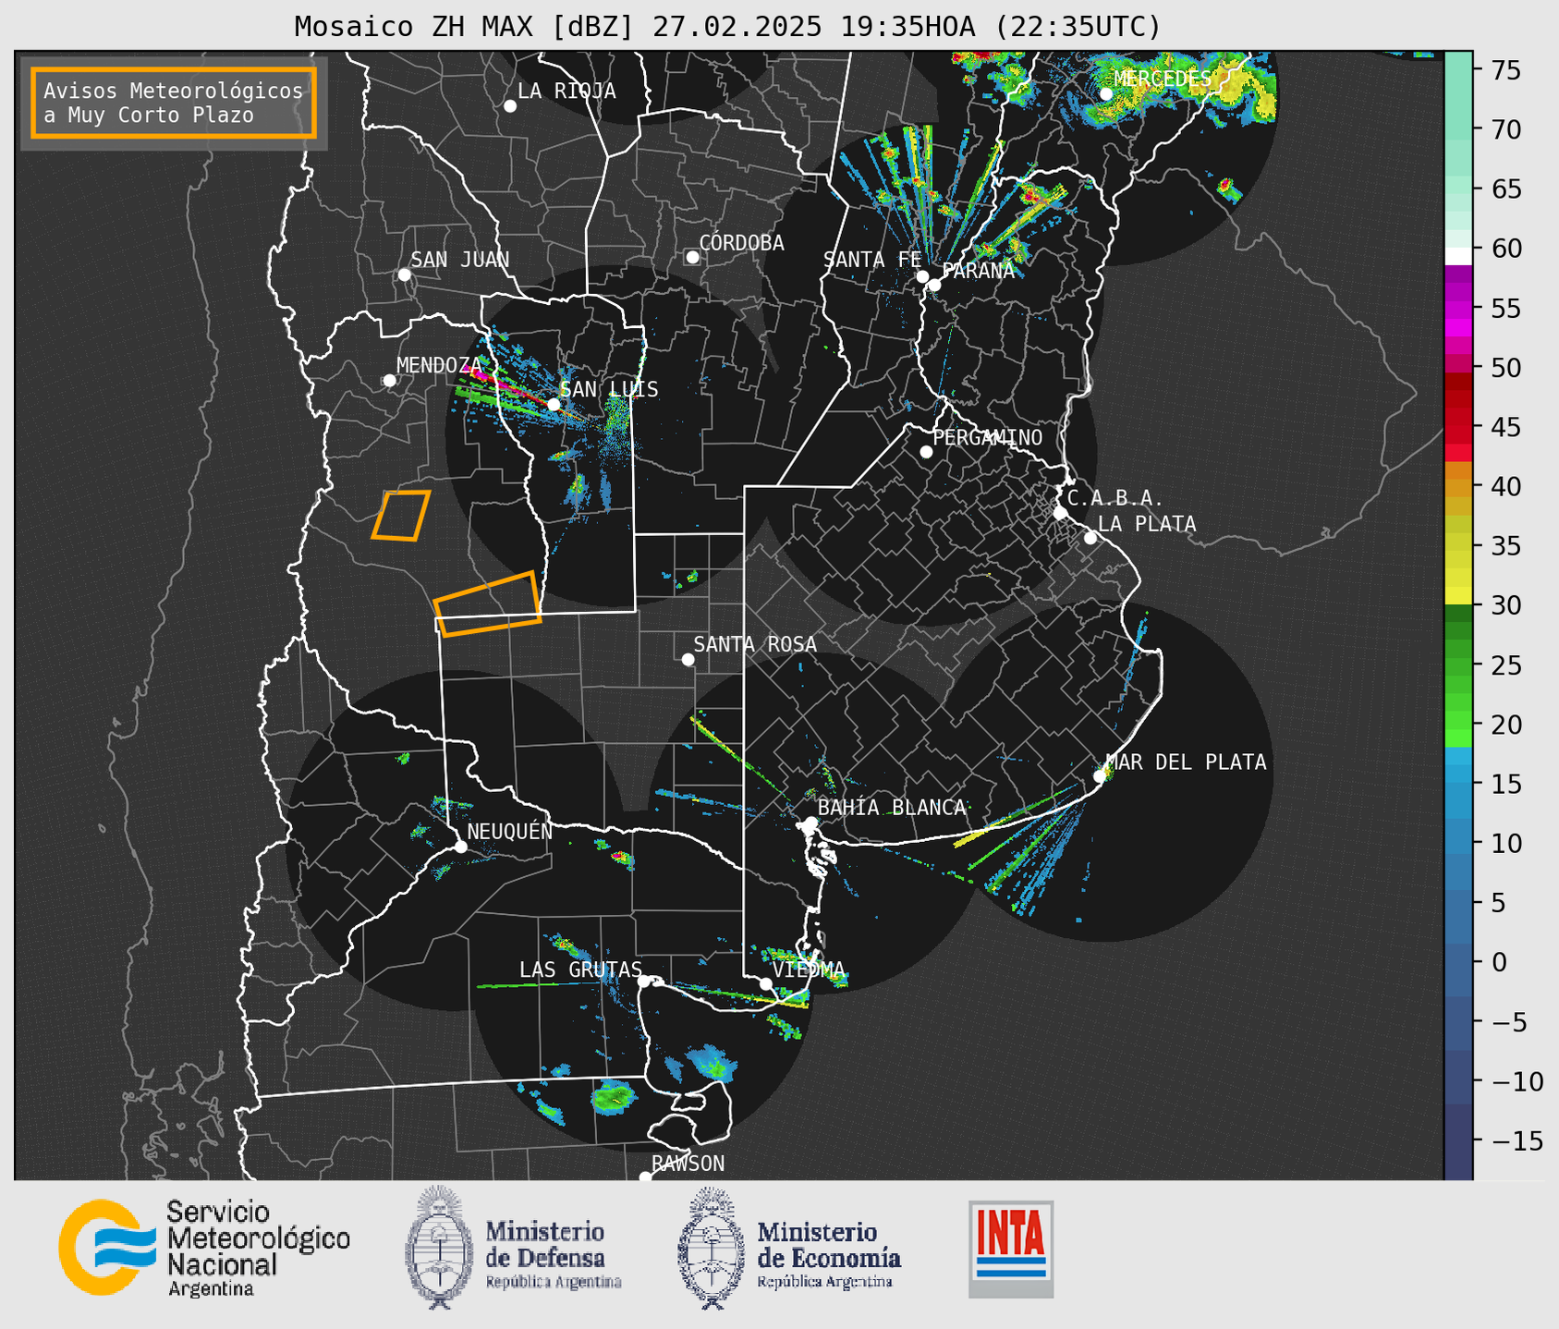1559x1329 pixels.
Task: Click the 'SANTA ROSA' map label
Action: pyautogui.click(x=755, y=644)
